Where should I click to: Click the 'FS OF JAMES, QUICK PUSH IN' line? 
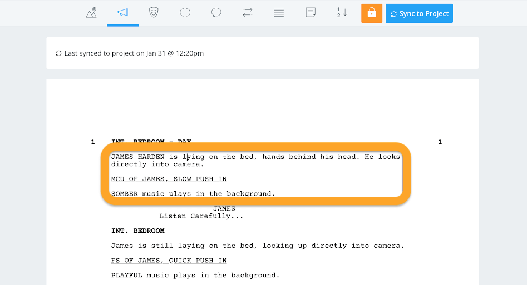click(x=169, y=261)
